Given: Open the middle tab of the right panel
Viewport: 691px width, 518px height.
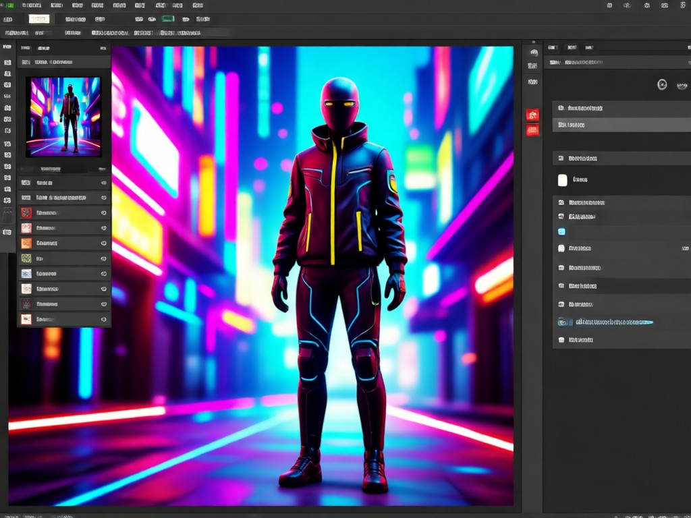Looking at the screenshot, I should [x=572, y=47].
